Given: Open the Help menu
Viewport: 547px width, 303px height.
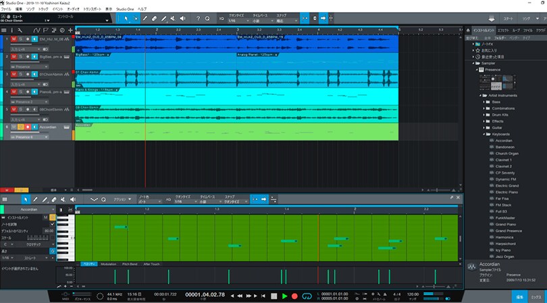Looking at the screenshot, I should pos(142,9).
